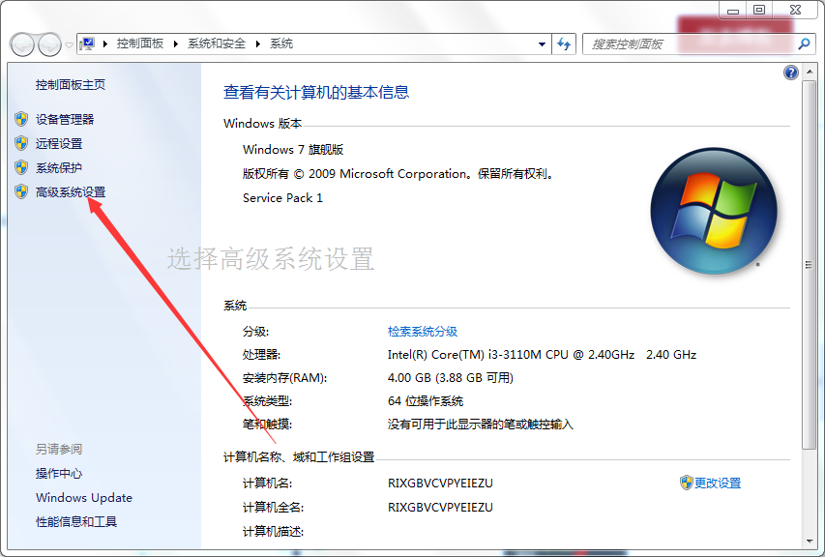
Task: Open 设备管理器 link
Action: pyautogui.click(x=65, y=119)
